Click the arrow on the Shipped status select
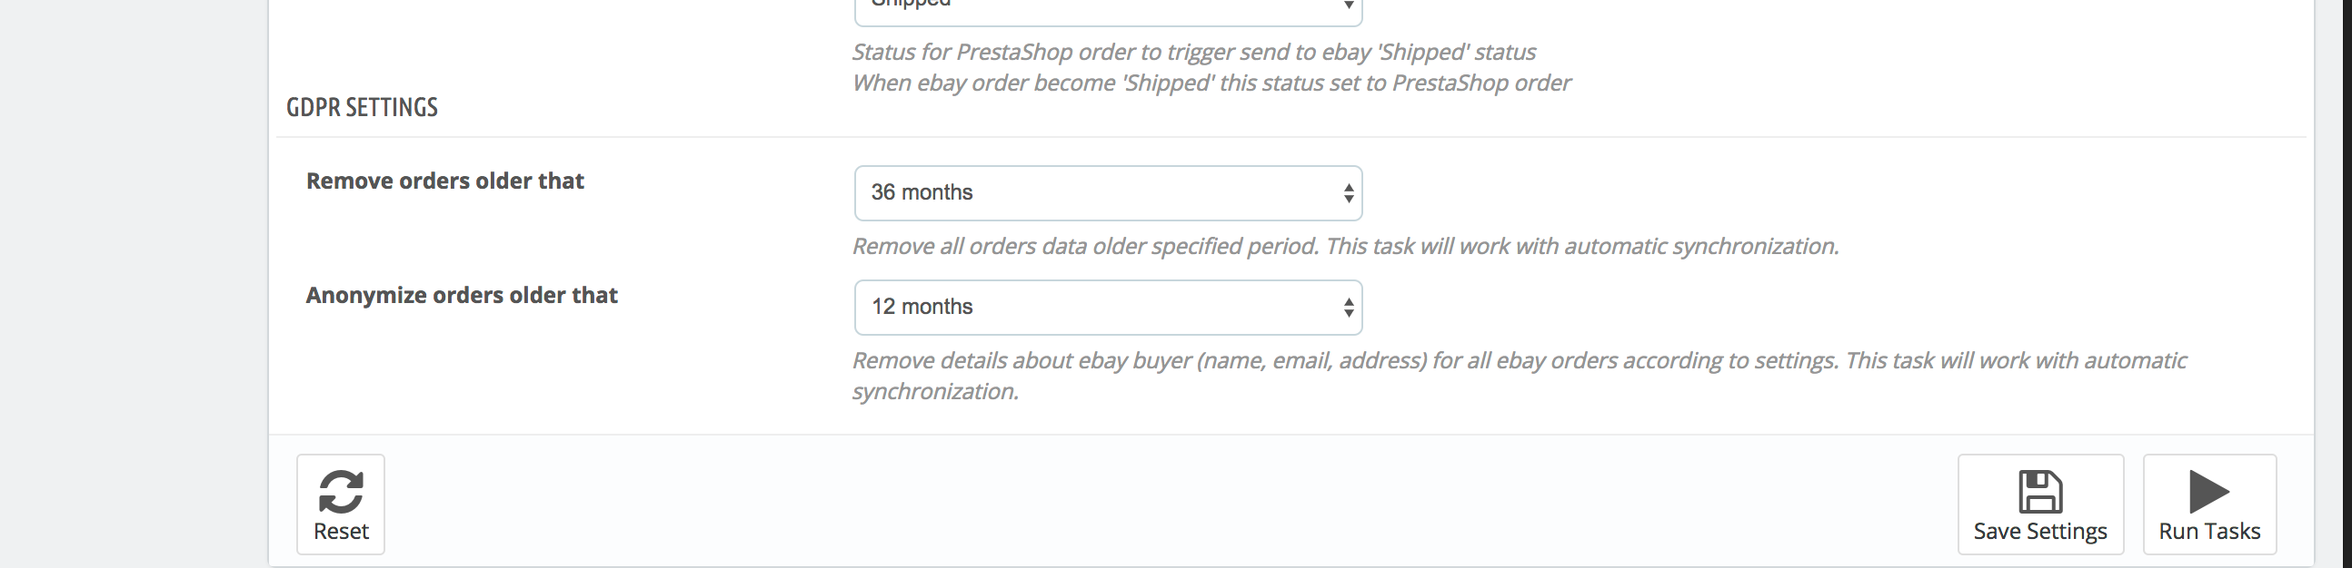The image size is (2352, 568). (1348, 6)
